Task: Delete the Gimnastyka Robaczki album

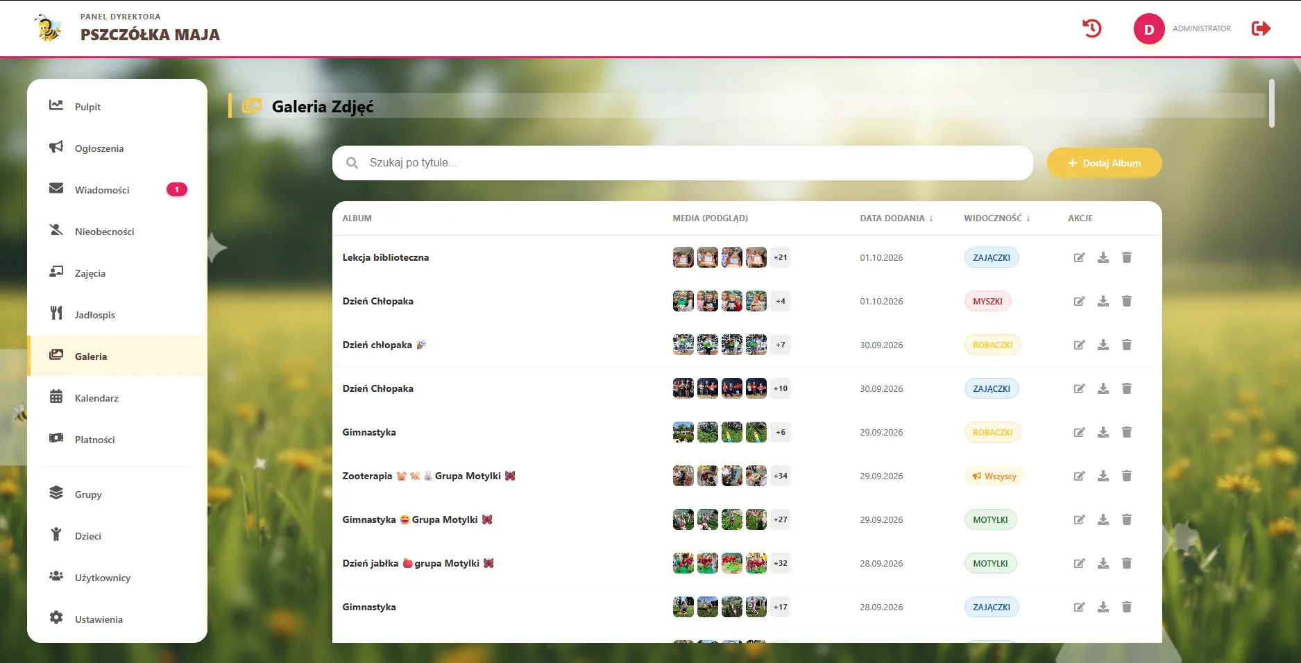Action: [x=1127, y=433]
